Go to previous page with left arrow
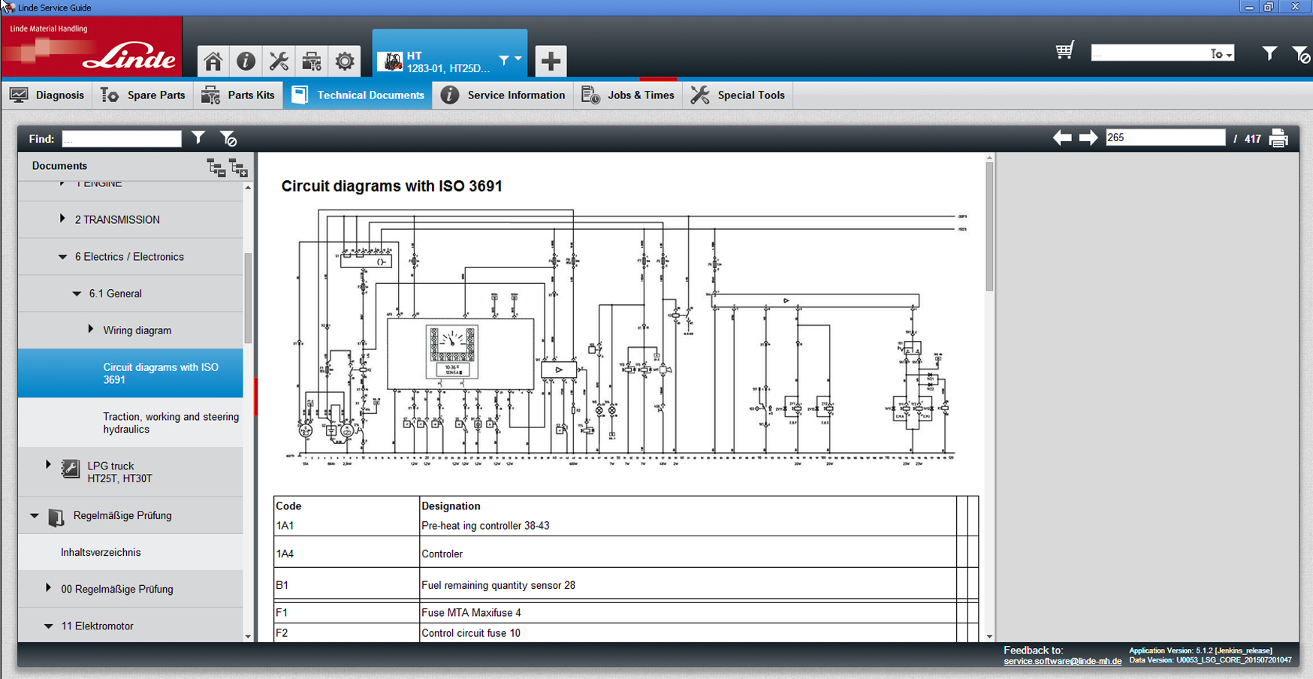Screen dimensions: 1313x679 click(1062, 137)
